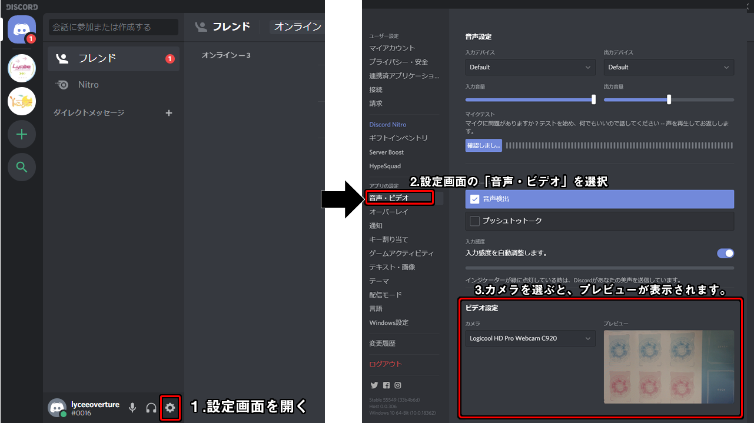Image resolution: width=754 pixels, height=423 pixels.
Task: Open ゲームアクティビティ settings
Action: point(401,254)
